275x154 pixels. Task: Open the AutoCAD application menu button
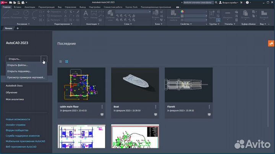[x=4, y=2]
